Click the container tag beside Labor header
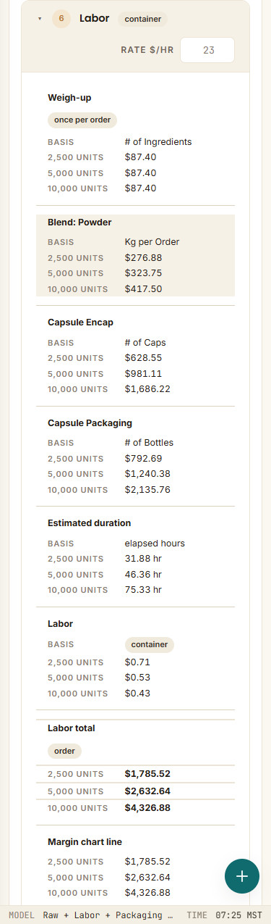 pos(143,20)
